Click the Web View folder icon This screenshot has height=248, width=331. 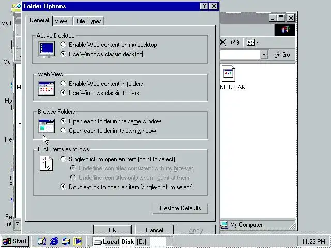[47, 88]
